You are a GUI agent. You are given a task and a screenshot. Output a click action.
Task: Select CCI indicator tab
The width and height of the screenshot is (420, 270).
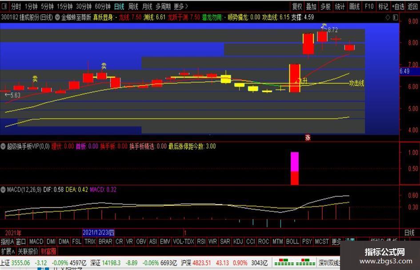point(251,242)
